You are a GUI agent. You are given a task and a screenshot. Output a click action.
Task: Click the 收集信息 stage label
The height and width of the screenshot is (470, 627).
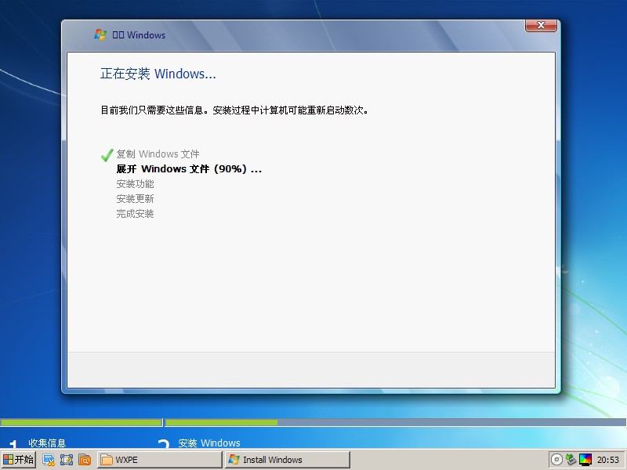(47, 443)
